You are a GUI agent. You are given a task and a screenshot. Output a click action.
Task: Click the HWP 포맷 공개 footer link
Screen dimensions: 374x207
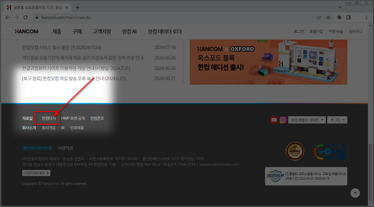coord(73,118)
